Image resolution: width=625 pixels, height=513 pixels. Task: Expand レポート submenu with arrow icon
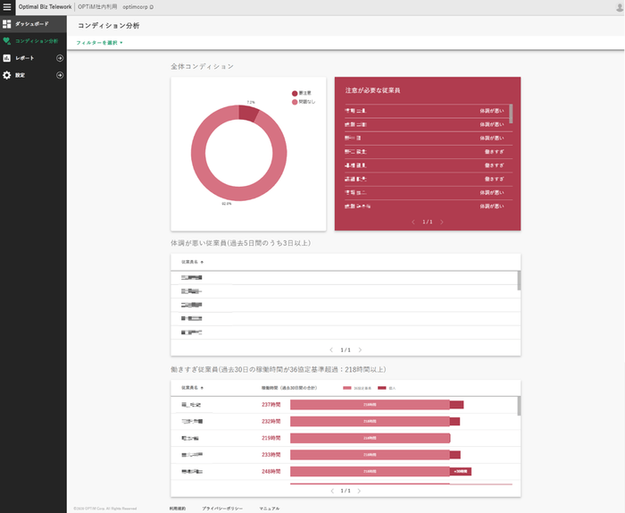(x=60, y=58)
